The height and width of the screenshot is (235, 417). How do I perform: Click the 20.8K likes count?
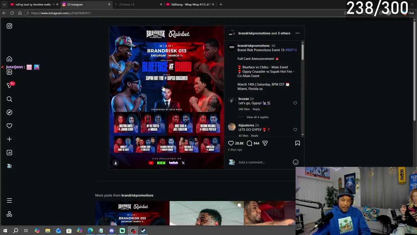[x=239, y=143]
